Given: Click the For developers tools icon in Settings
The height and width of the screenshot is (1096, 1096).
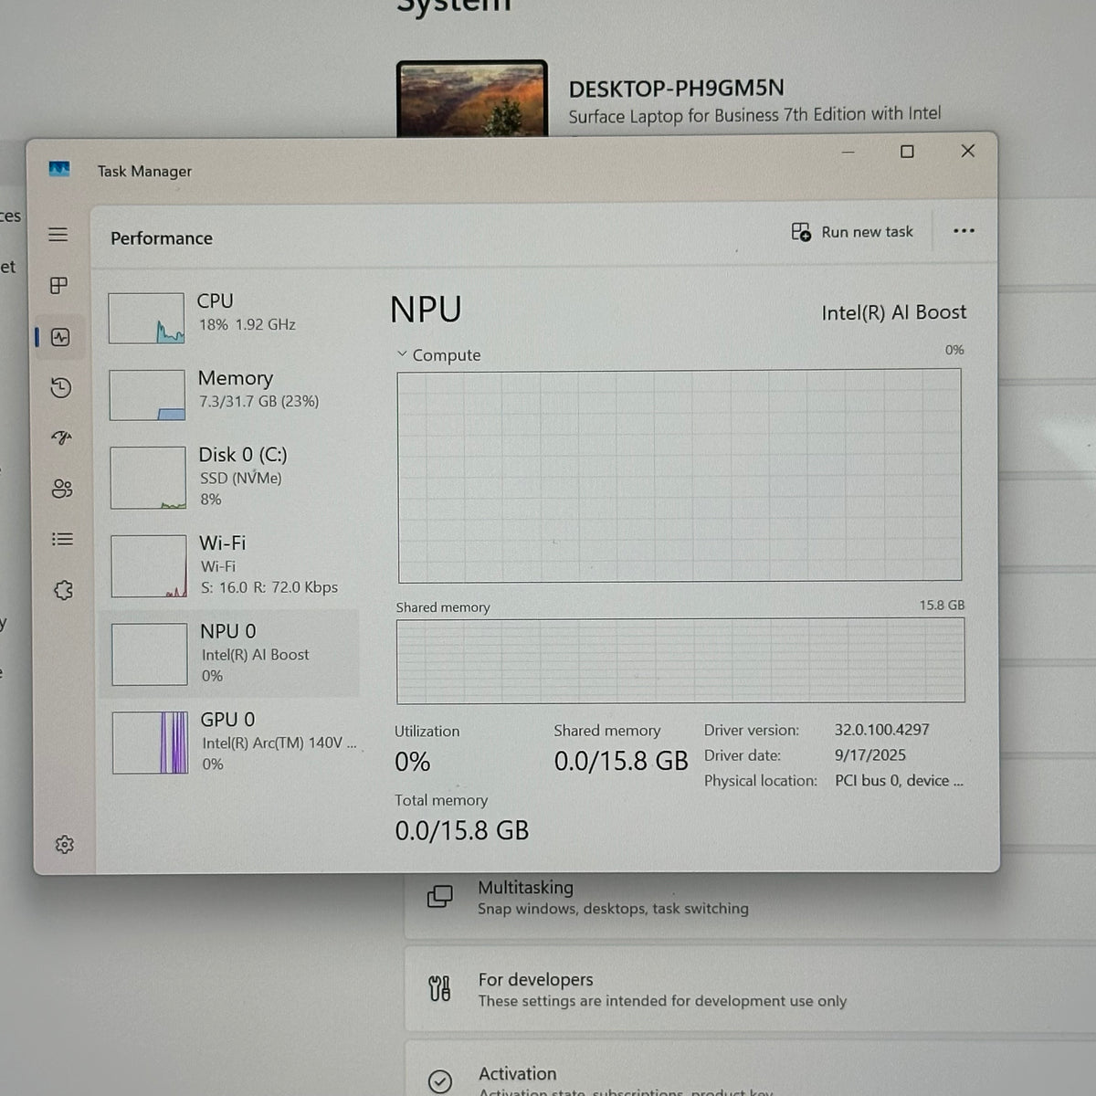Looking at the screenshot, I should (x=439, y=988).
